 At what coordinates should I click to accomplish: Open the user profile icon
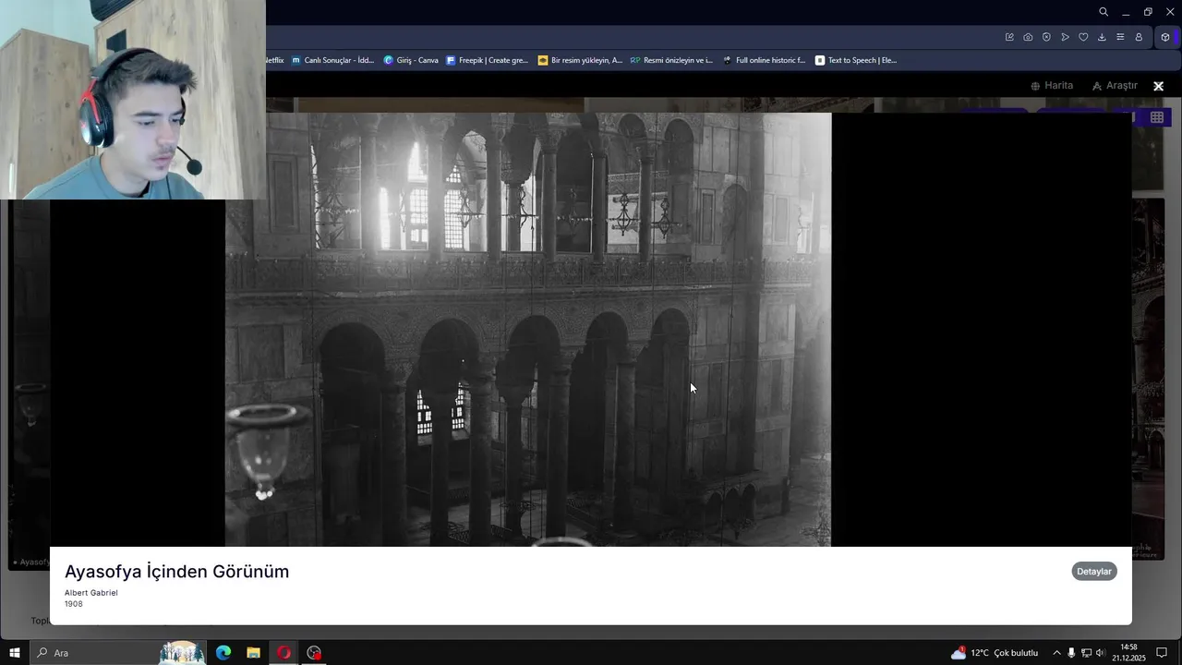coord(1139,37)
